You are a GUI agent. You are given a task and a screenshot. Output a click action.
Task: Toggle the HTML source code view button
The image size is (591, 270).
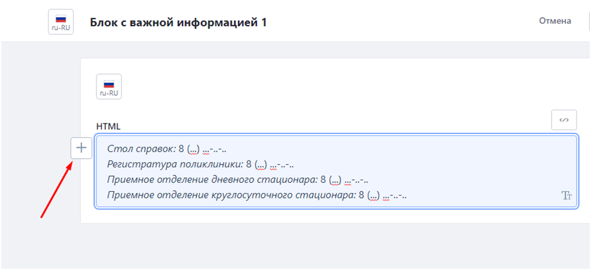(563, 120)
